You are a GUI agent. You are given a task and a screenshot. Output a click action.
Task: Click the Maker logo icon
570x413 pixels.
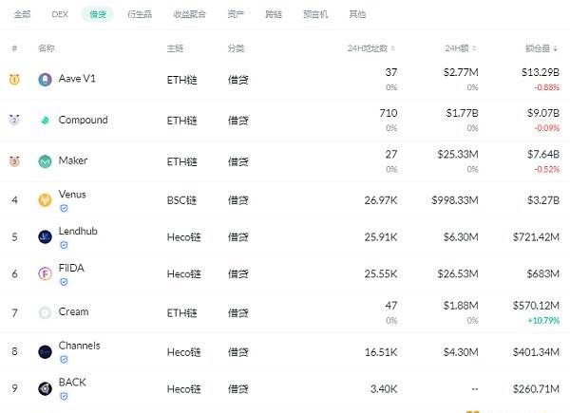click(x=45, y=161)
